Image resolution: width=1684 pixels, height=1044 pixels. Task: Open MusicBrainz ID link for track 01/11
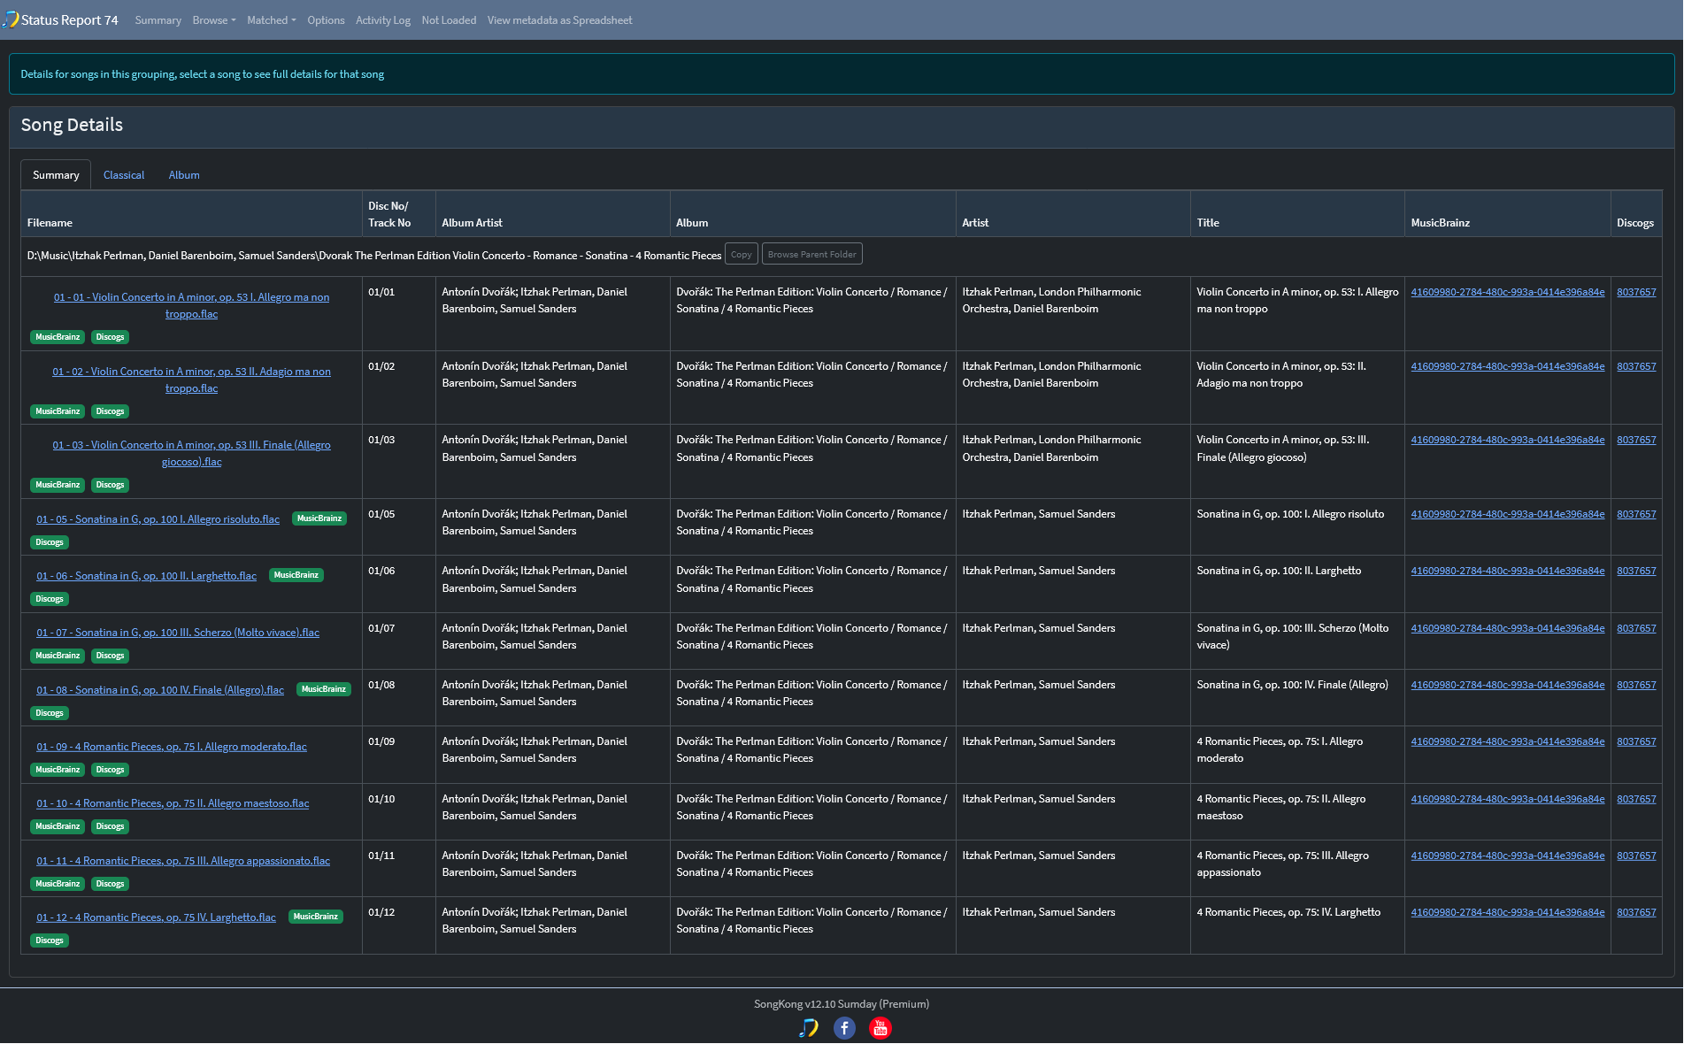click(x=1507, y=856)
